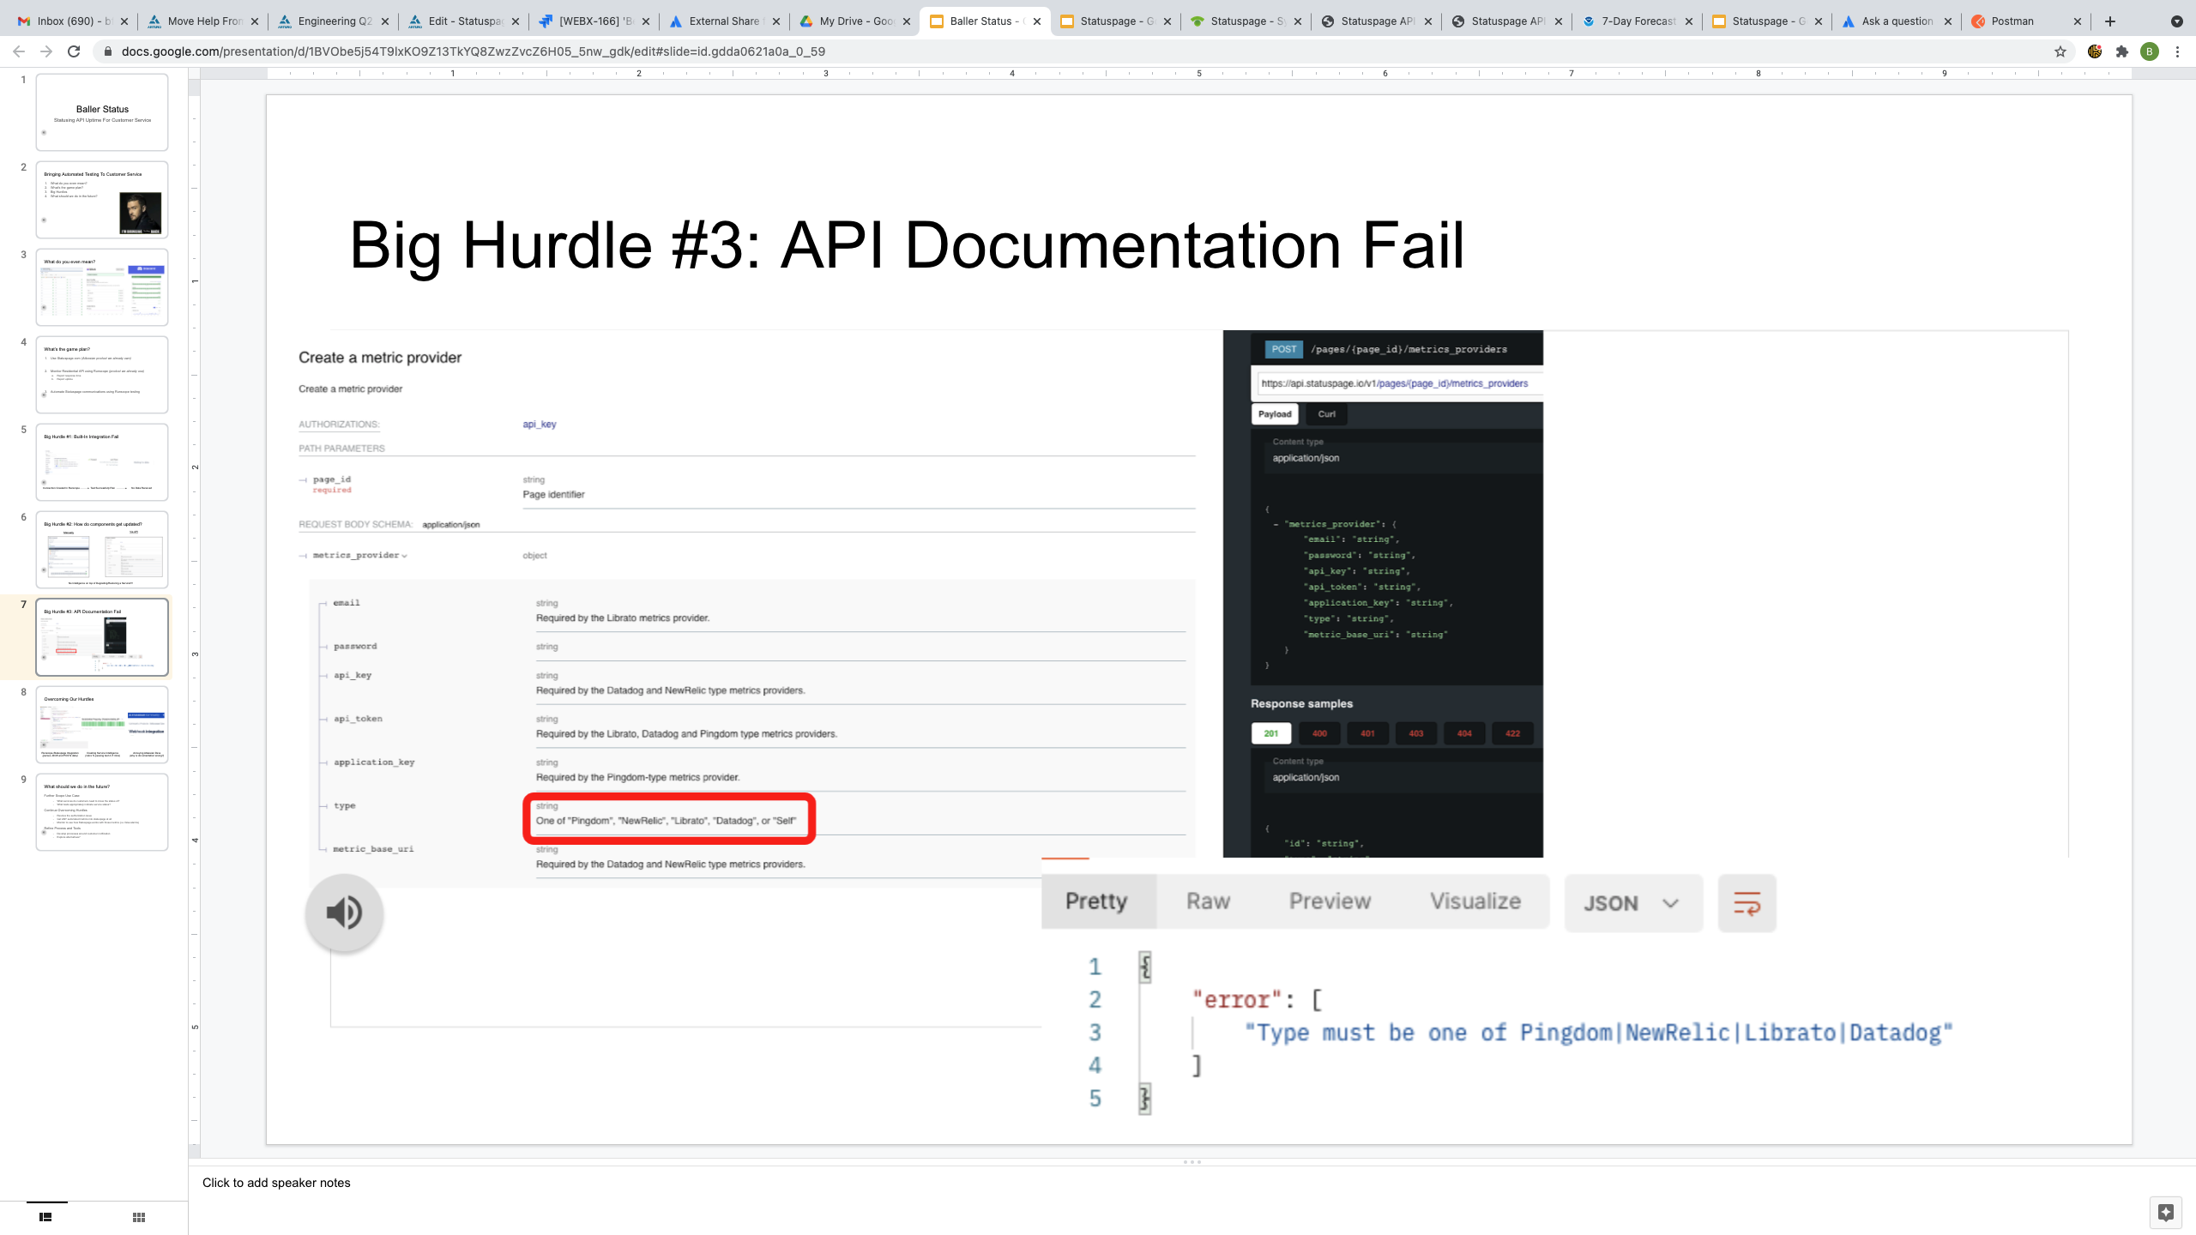Select slide 5 thumbnail in filmstrip

coord(102,461)
